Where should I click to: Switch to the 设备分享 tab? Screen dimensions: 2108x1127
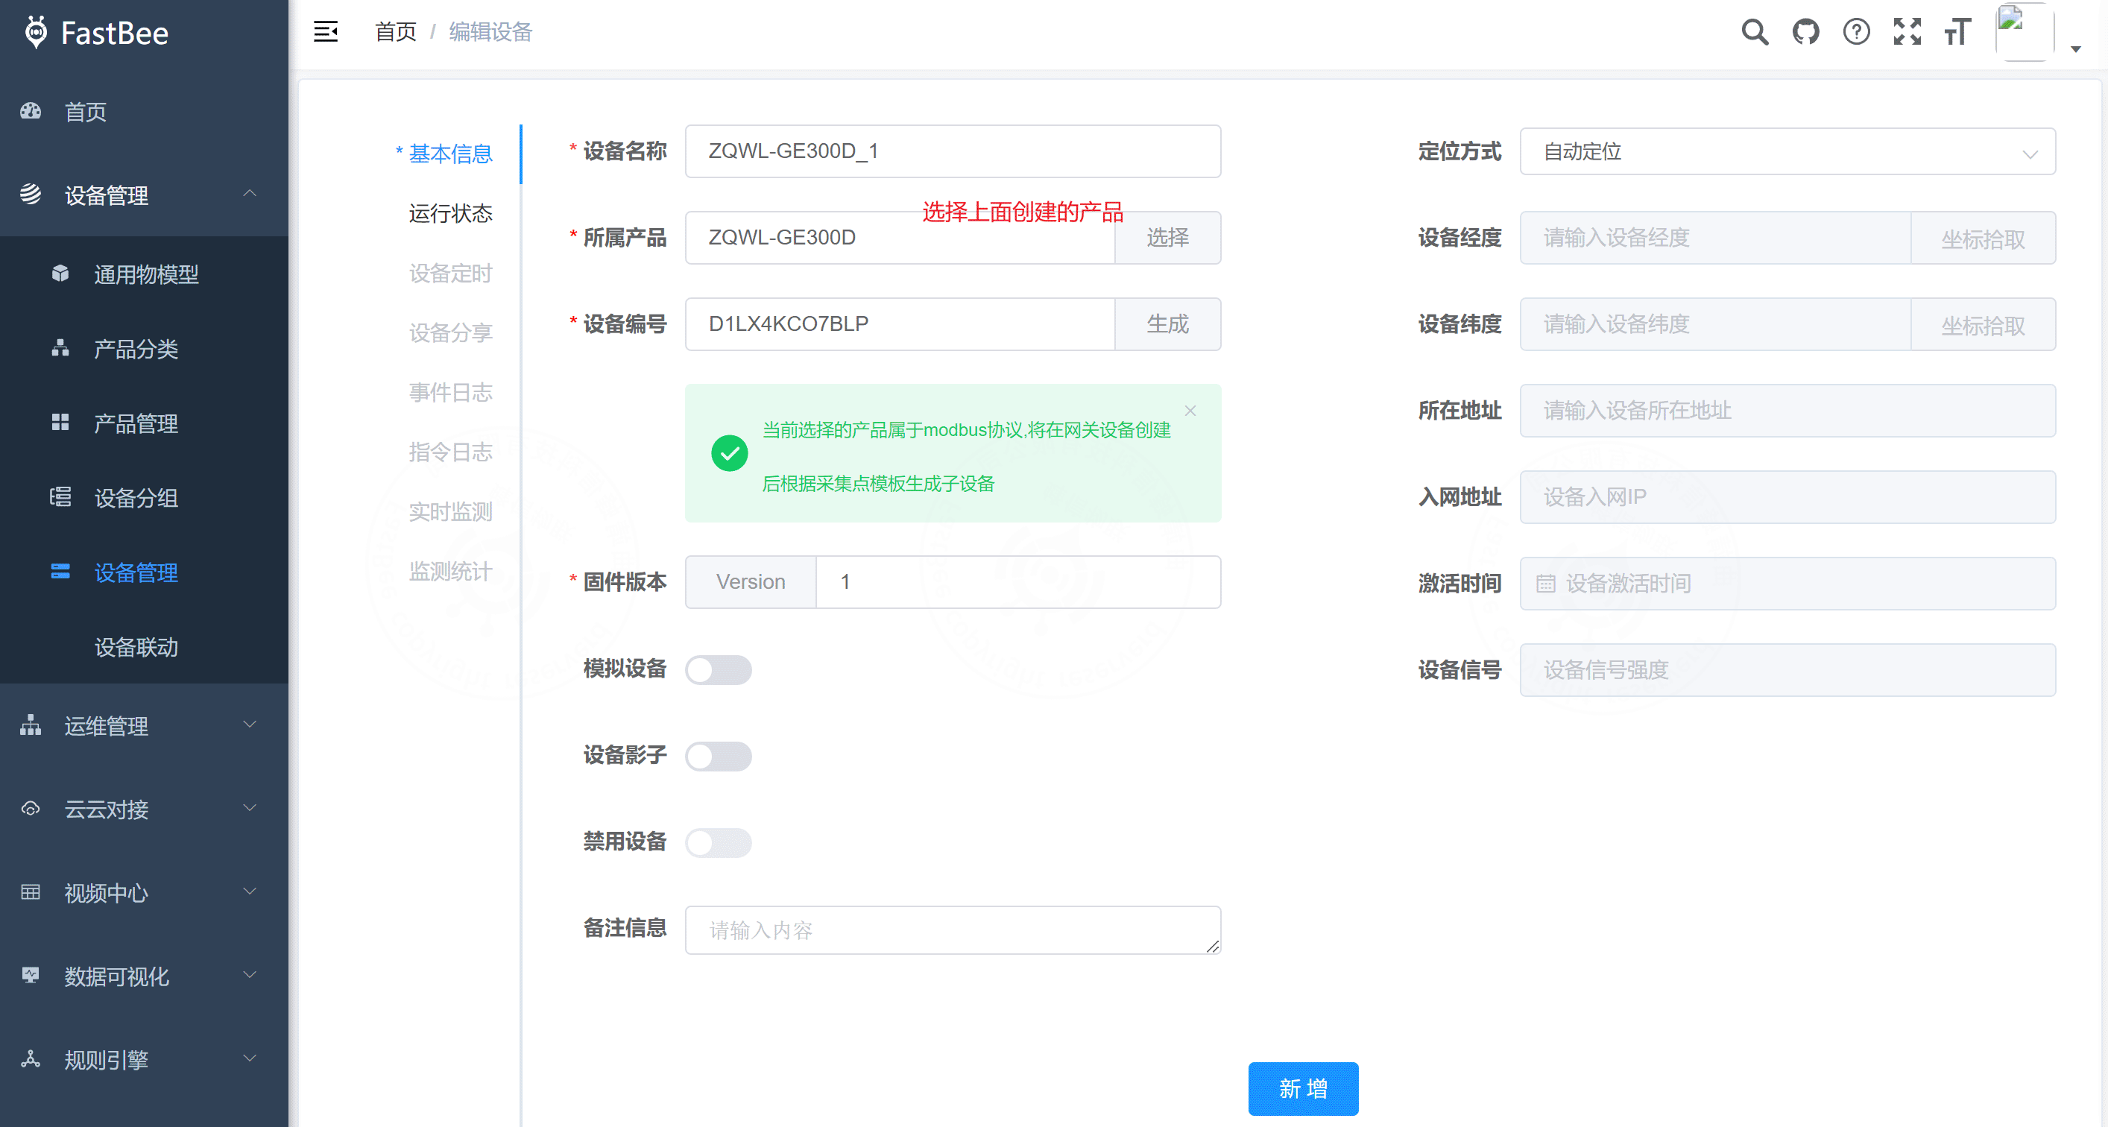450,333
